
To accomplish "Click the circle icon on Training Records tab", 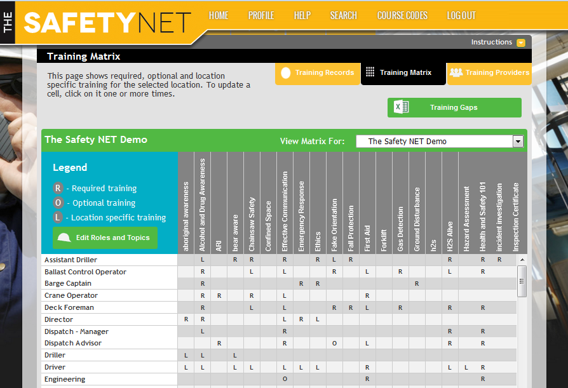I will pos(285,73).
